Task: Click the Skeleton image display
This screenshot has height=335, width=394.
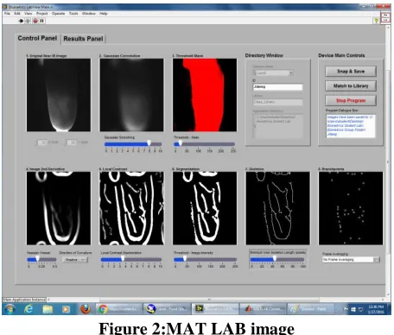Action: click(x=278, y=208)
